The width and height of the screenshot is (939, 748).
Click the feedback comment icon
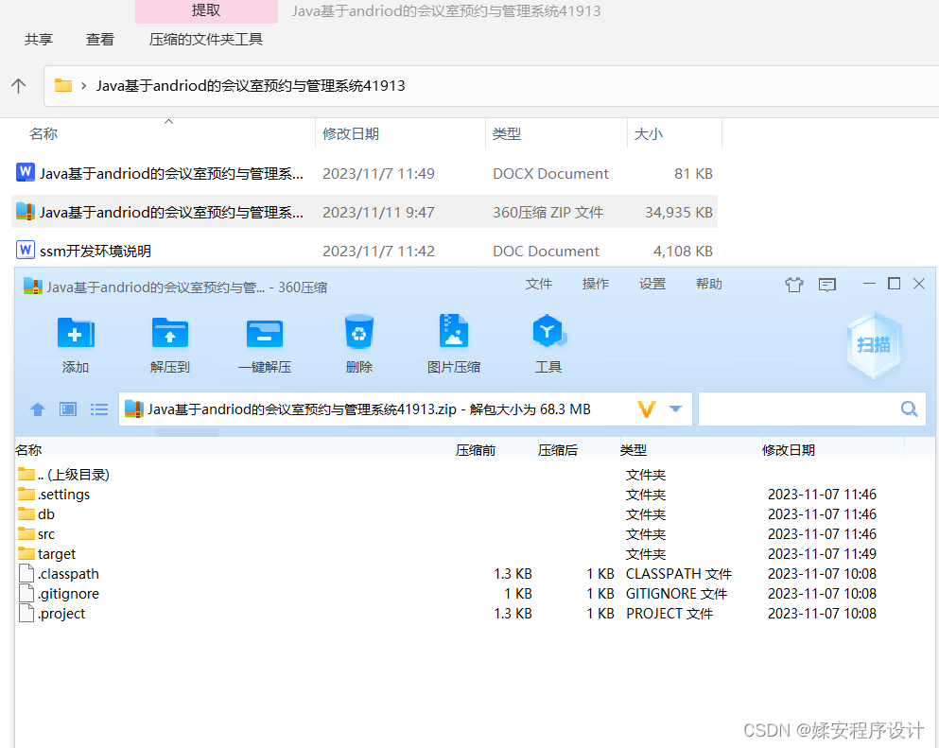click(827, 284)
